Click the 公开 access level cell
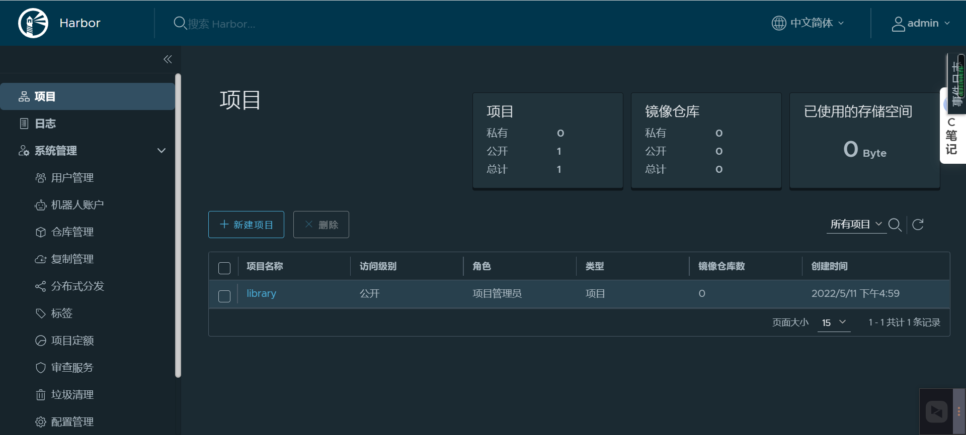 click(x=369, y=293)
